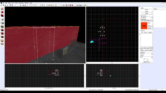The width and height of the screenshot is (166, 93).
Task: Select the Camera tool
Action: pyautogui.click(x=2, y=16)
